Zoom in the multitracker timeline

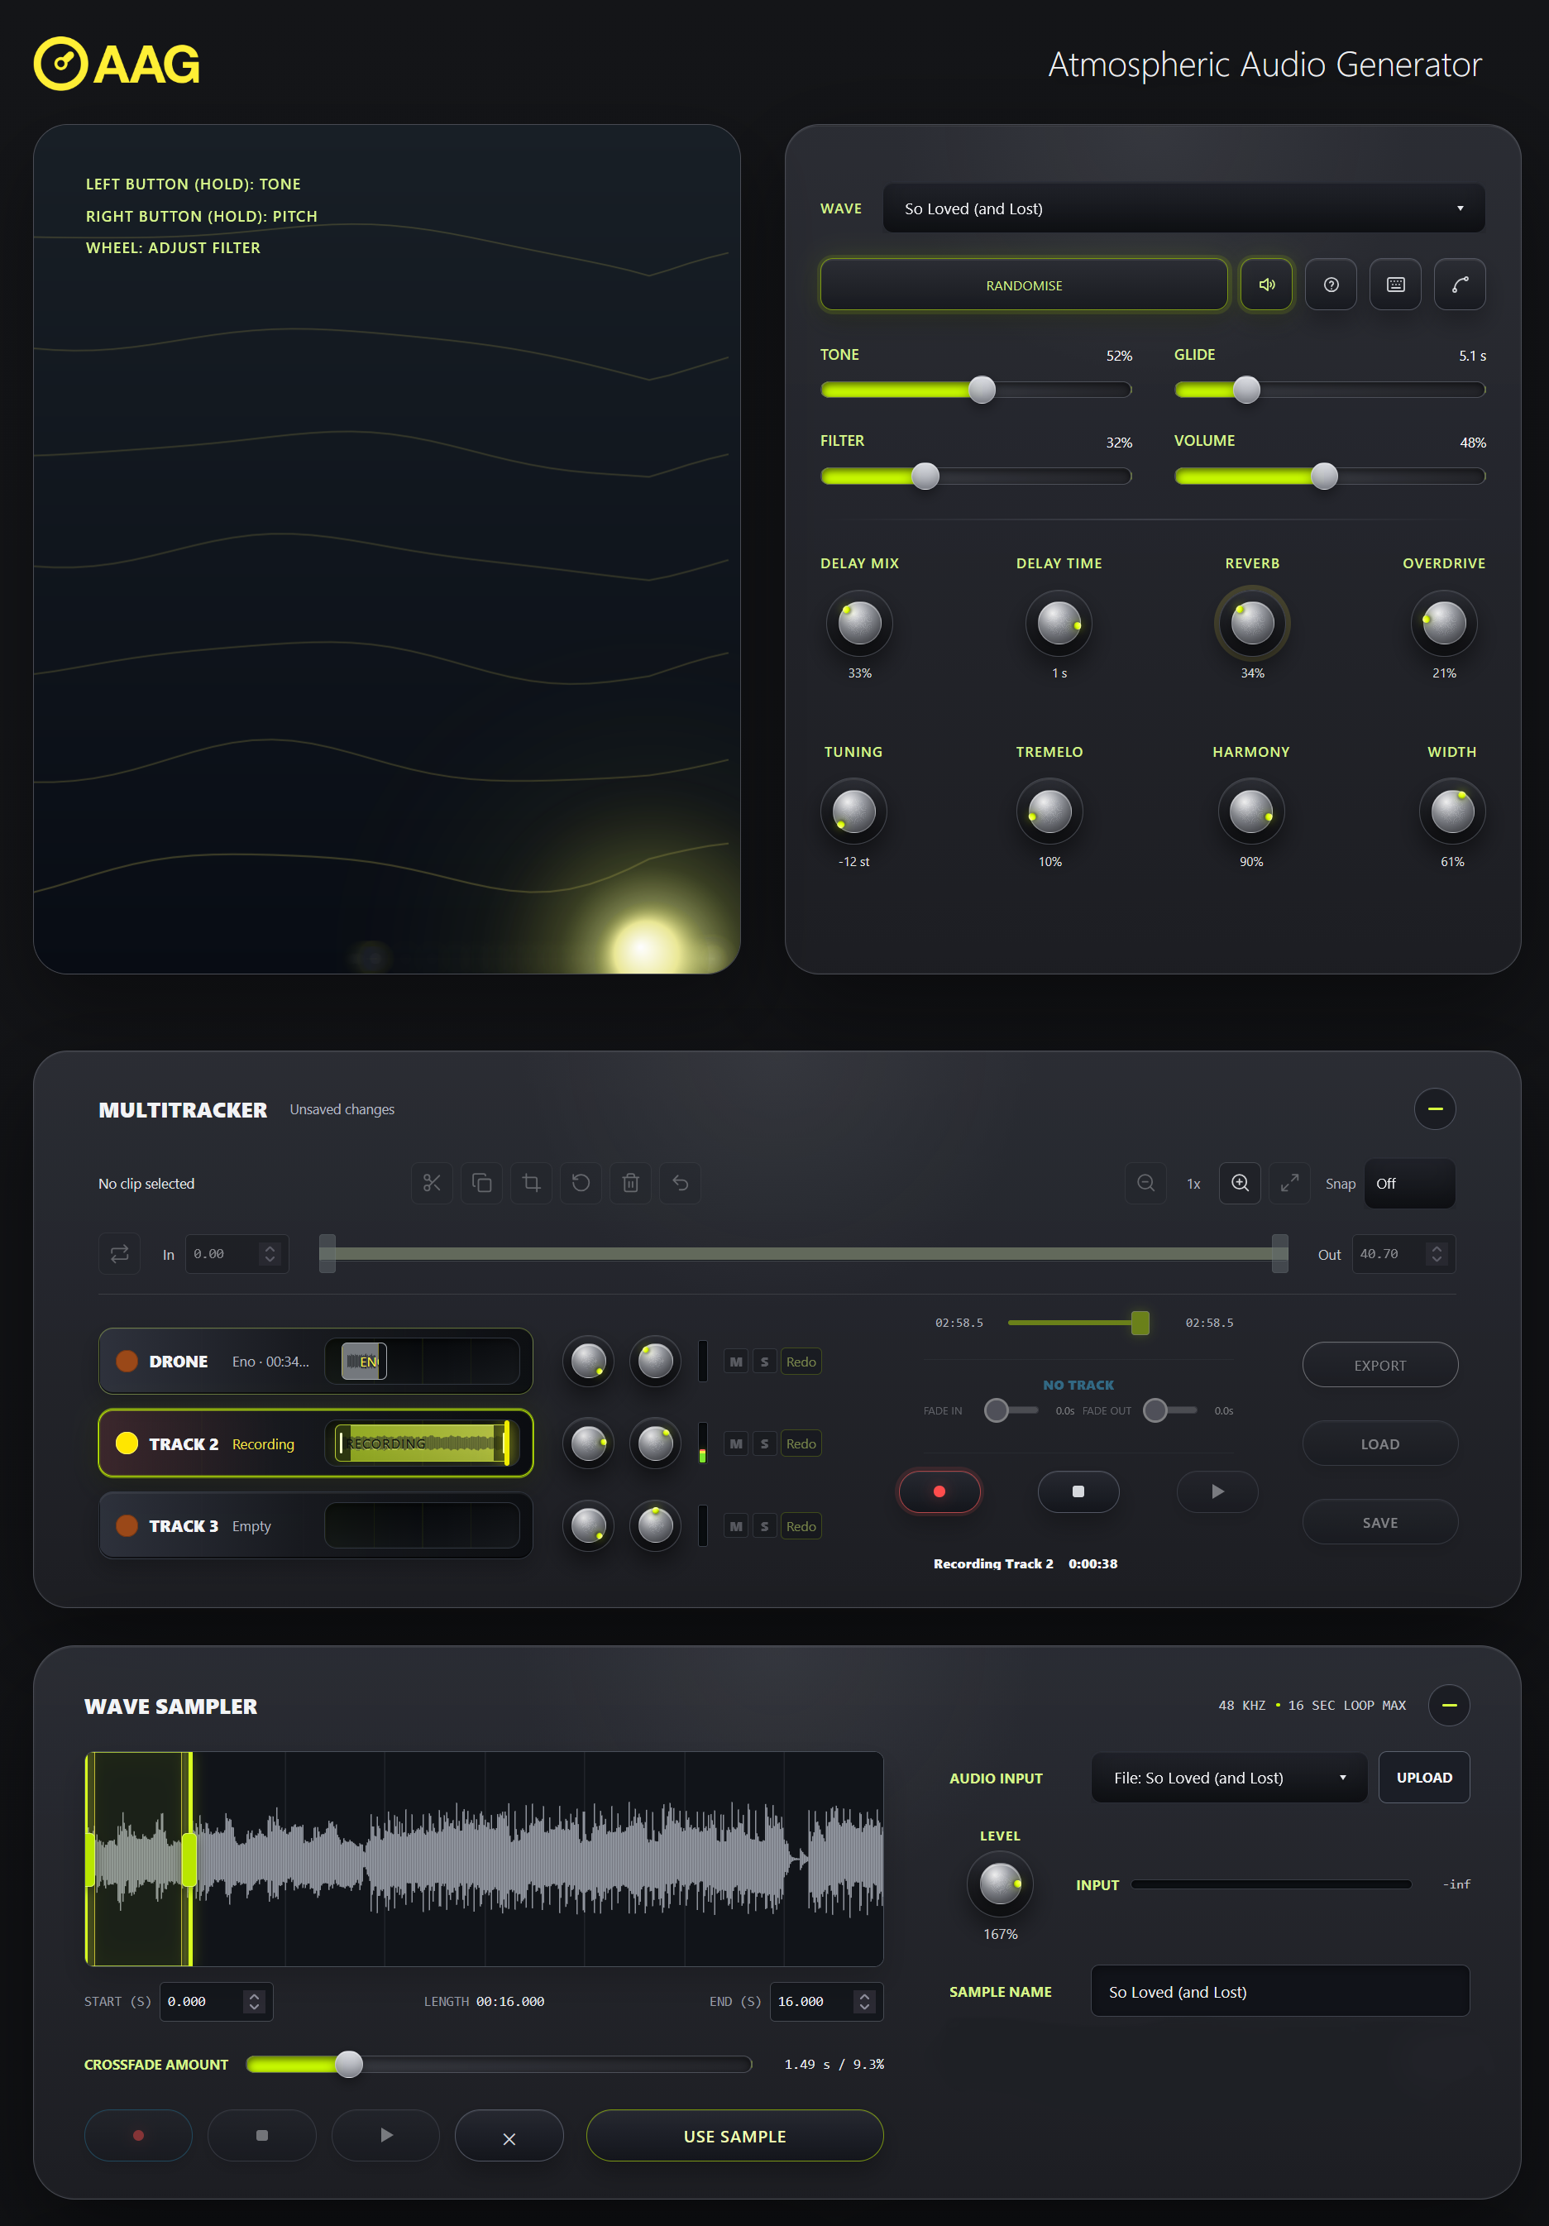click(1240, 1183)
